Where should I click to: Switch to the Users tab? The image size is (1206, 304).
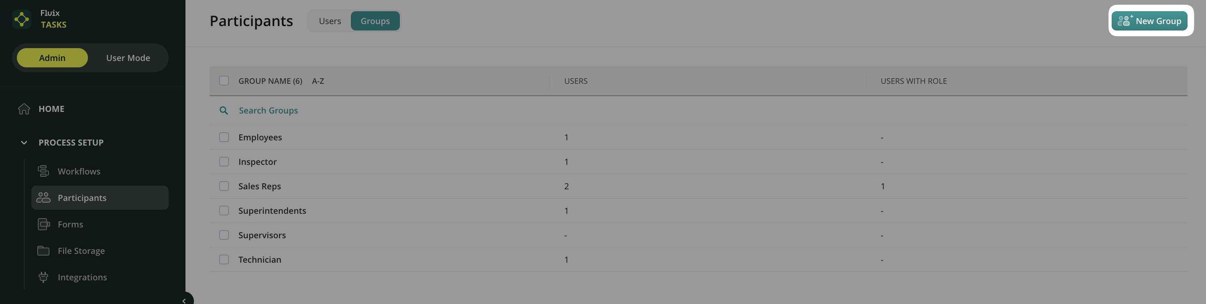click(x=330, y=21)
